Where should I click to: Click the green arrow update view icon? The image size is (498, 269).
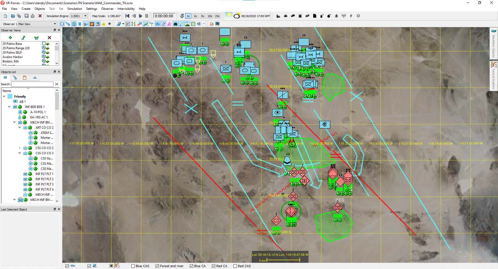(23, 37)
